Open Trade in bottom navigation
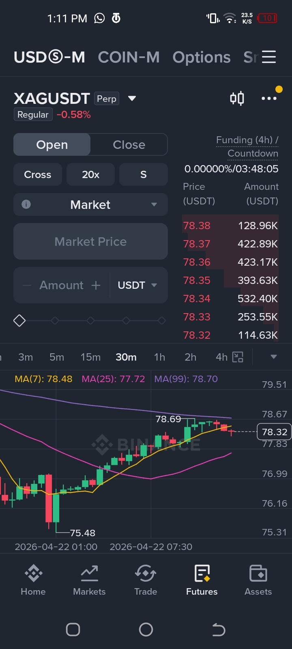The height and width of the screenshot is (649, 292). [146, 580]
